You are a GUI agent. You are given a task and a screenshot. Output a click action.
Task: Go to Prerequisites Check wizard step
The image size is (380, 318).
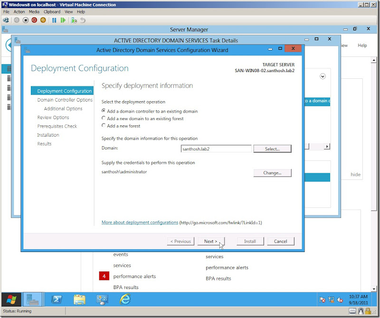point(57,126)
